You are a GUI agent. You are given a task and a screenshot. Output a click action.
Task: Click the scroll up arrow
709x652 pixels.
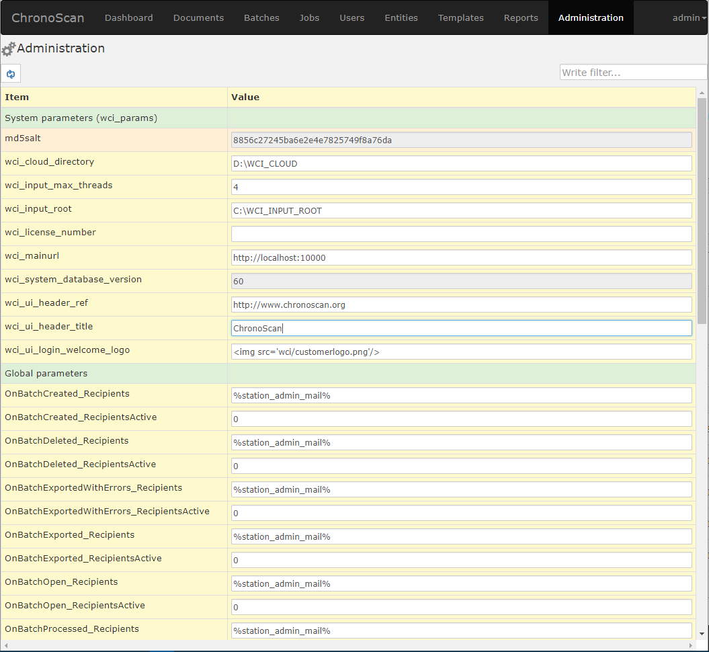point(702,93)
